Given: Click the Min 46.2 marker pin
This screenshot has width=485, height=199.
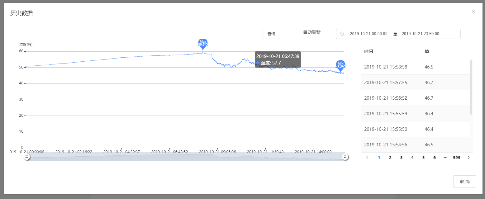Looking at the screenshot, I should [340, 65].
